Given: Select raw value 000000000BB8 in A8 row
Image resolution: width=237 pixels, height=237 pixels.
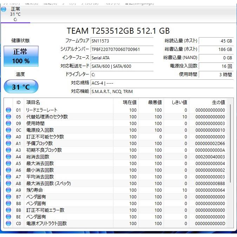Looking at the screenshot, I should pyautogui.click(x=210, y=184).
